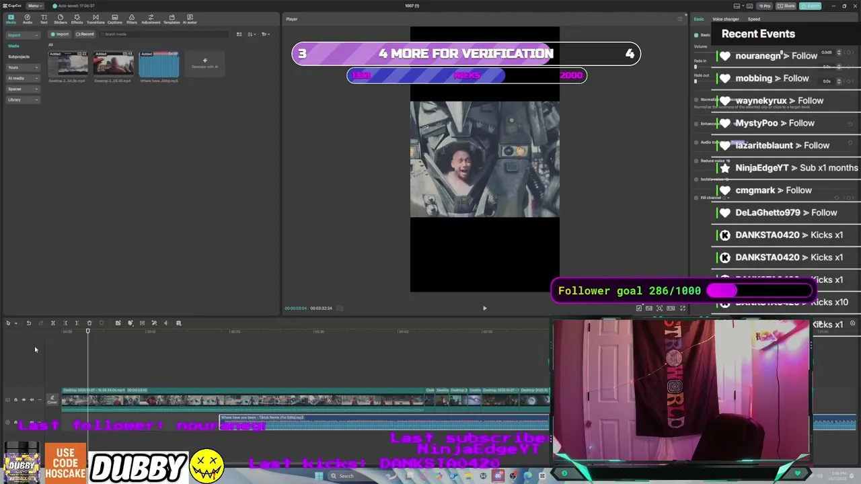Image resolution: width=861 pixels, height=484 pixels.
Task: Select the Desktop 2...34.06.mp4 thumbnail
Action: 68,65
